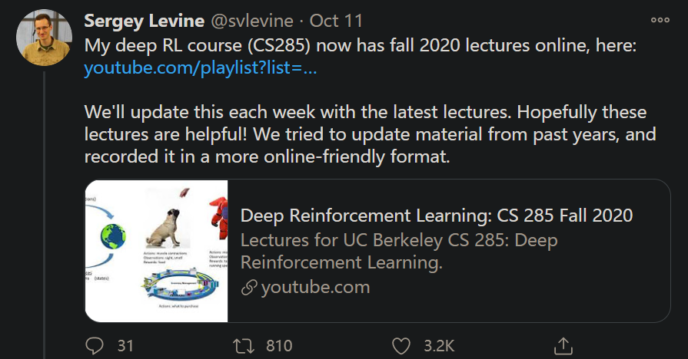Retweet this tweet using the arrows icon
The width and height of the screenshot is (688, 359).
pos(244,346)
